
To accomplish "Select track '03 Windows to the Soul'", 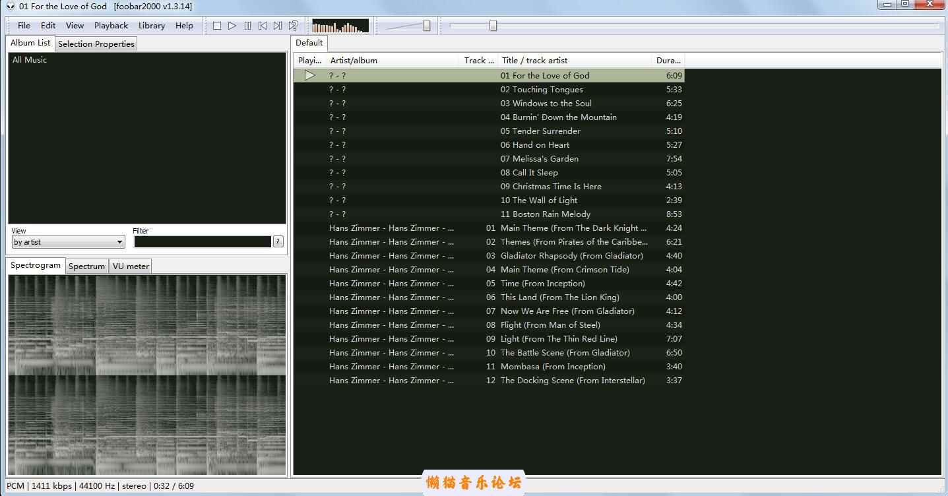I will point(489,103).
